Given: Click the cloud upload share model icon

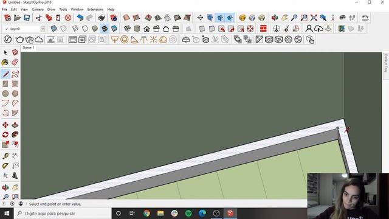Looking at the screenshot, I should click(x=318, y=29).
